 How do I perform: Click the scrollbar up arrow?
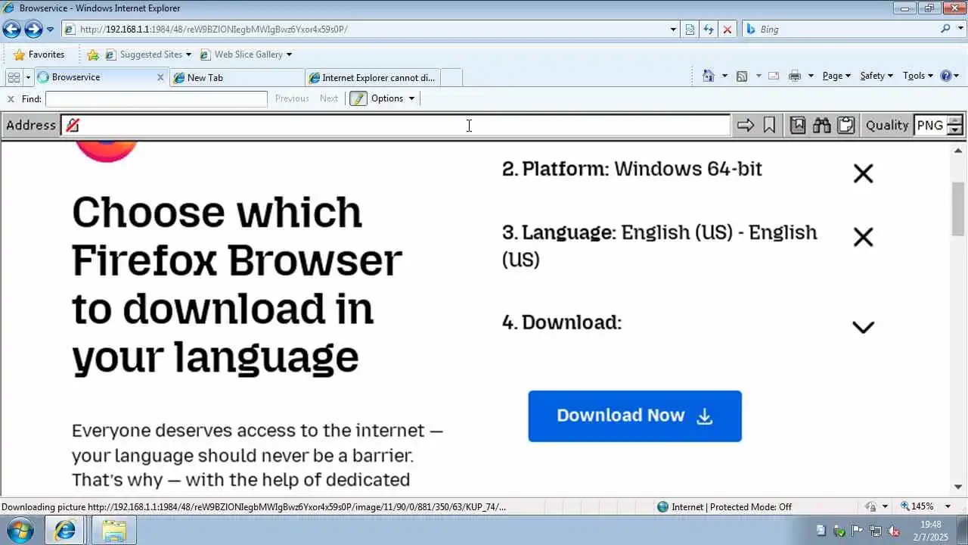(958, 151)
